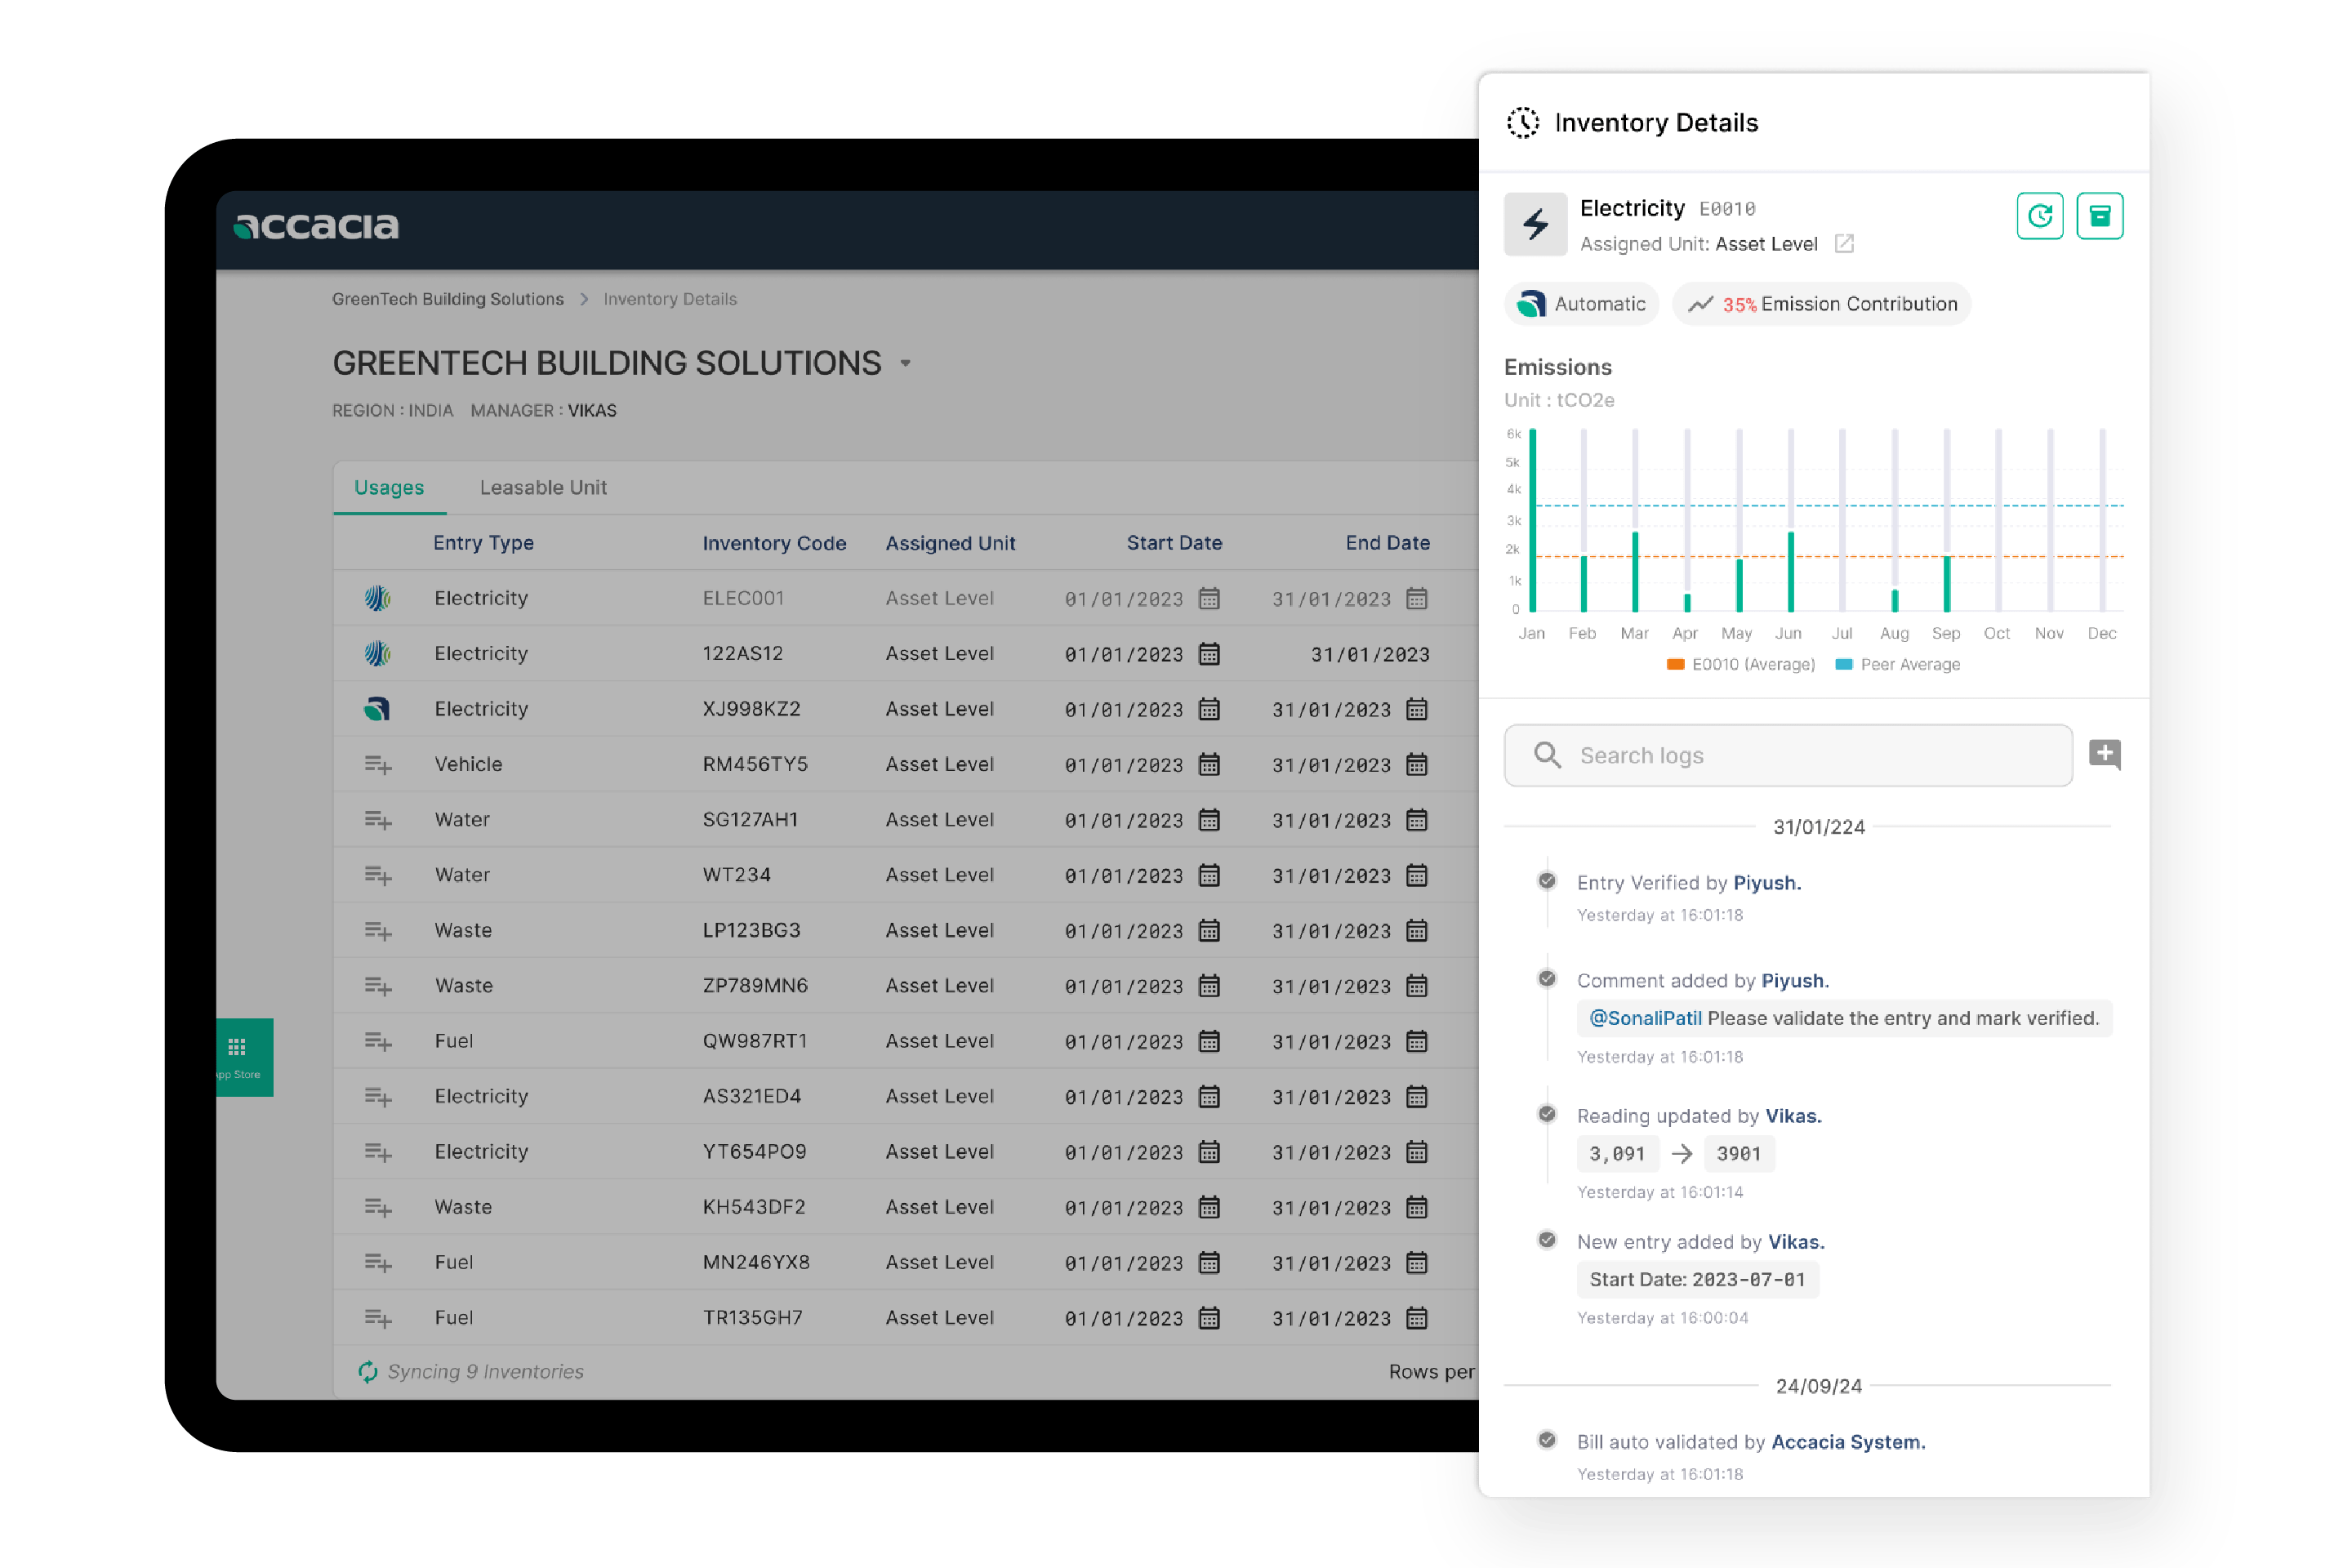
Task: Click the @SonaliPatil mention in comment
Action: click(1645, 1018)
